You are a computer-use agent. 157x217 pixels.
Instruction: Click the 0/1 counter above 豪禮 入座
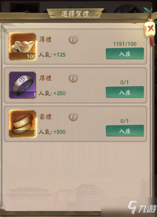pos(124,121)
